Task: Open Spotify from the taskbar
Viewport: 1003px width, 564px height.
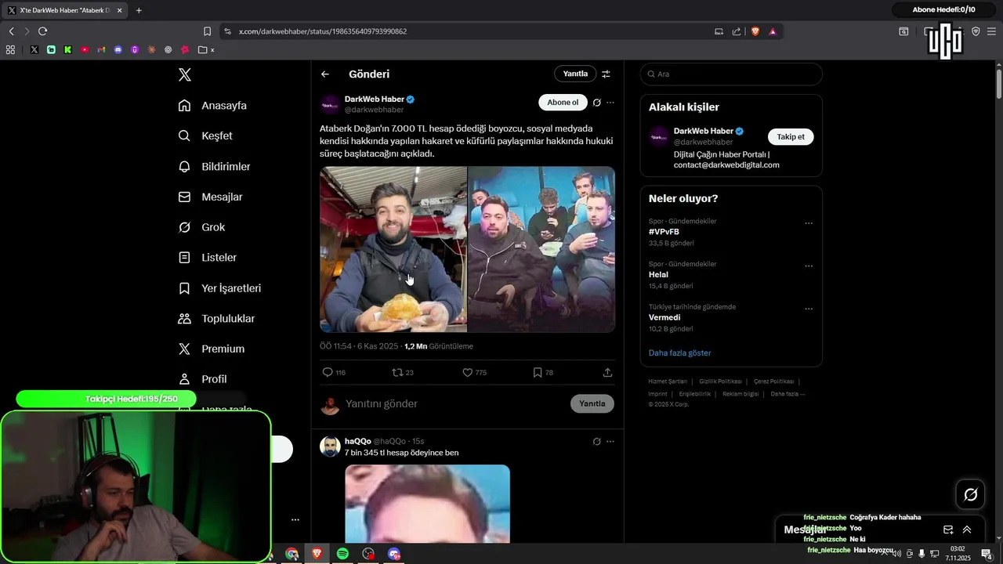Action: click(342, 554)
